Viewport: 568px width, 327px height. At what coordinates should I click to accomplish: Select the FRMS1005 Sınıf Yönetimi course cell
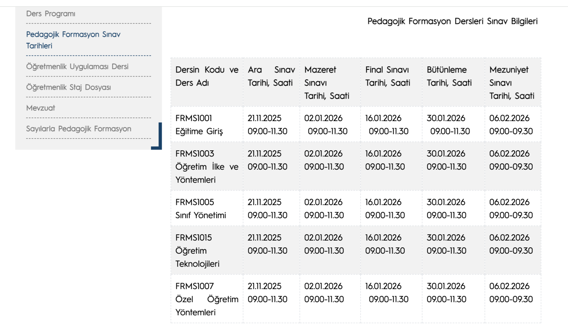[201, 209]
